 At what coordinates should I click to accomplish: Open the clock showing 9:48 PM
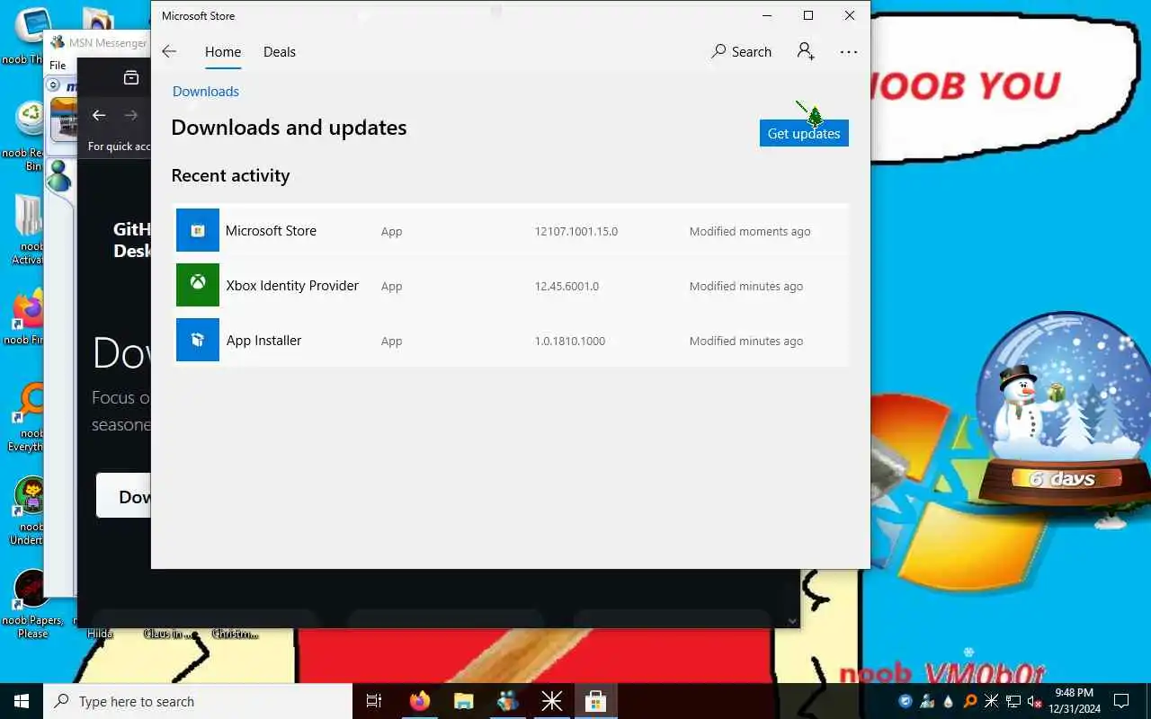1075,701
